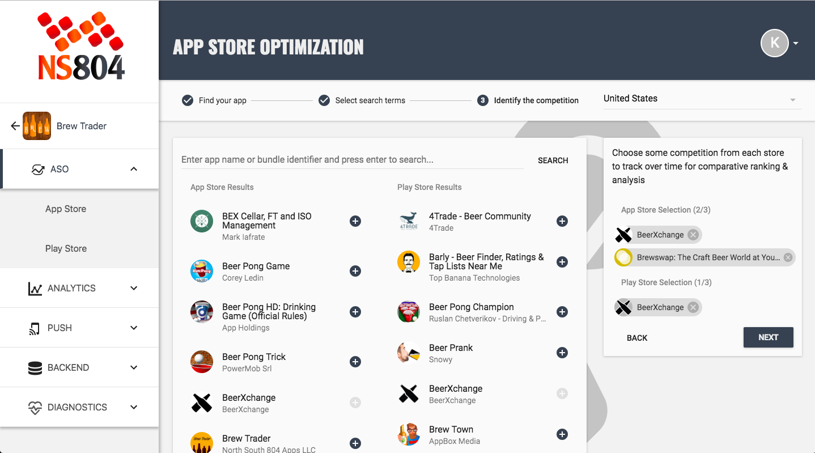Click the ANALYTICS chart icon
The width and height of the screenshot is (815, 453).
pyautogui.click(x=35, y=288)
